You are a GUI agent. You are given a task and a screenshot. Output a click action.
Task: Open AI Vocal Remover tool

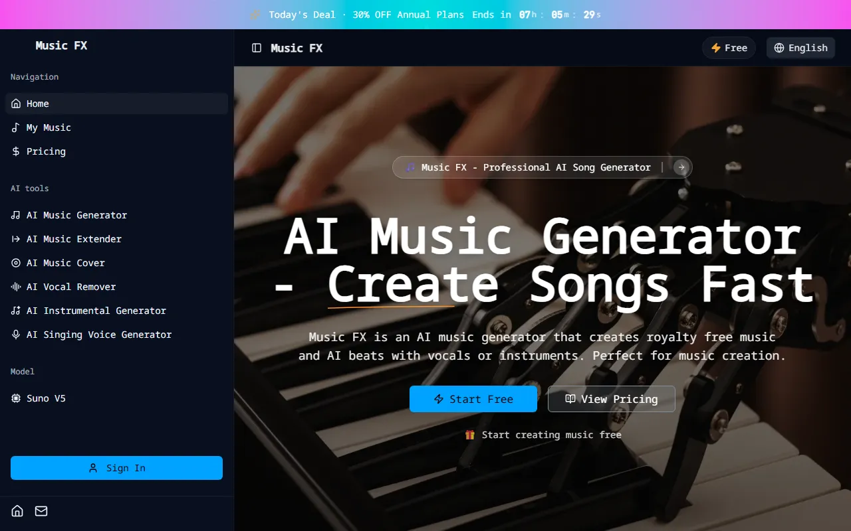point(116,287)
